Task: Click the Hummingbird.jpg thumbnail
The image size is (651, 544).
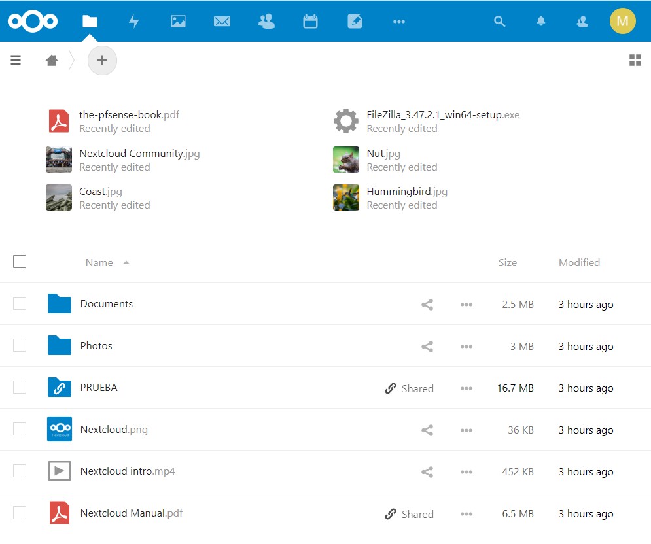Action: [x=346, y=197]
